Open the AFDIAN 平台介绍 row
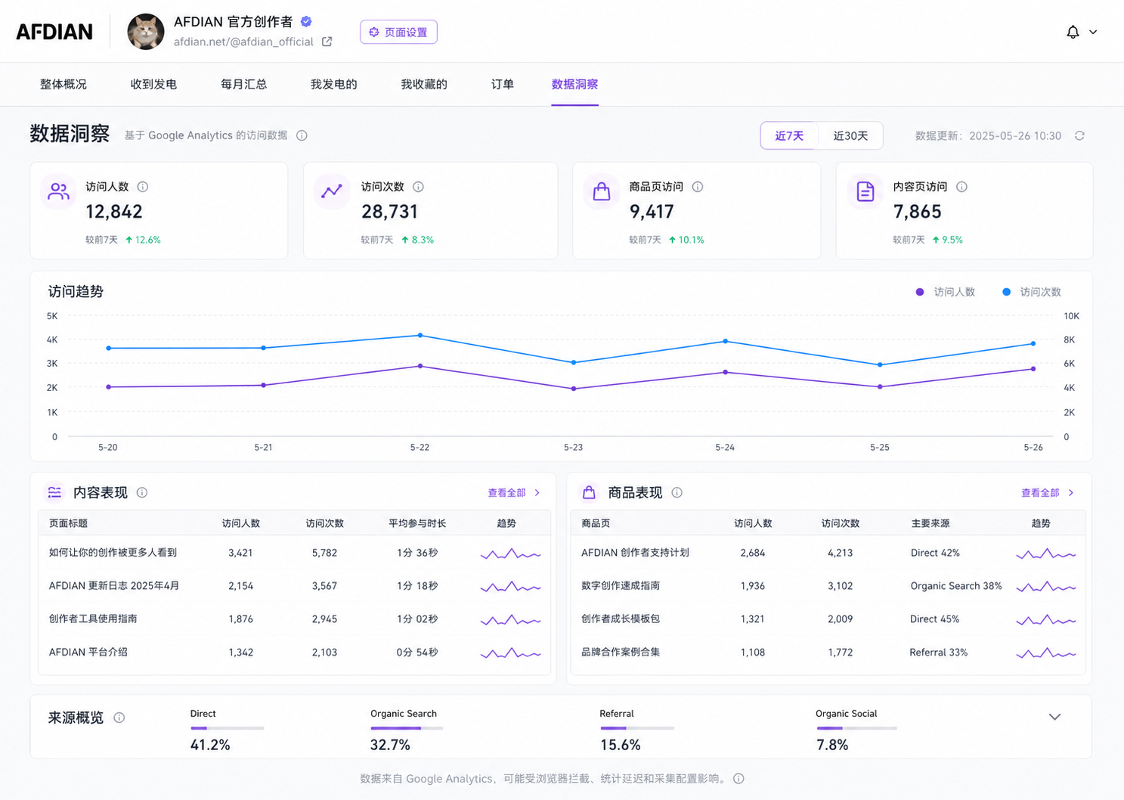1124x800 pixels. [x=295, y=653]
